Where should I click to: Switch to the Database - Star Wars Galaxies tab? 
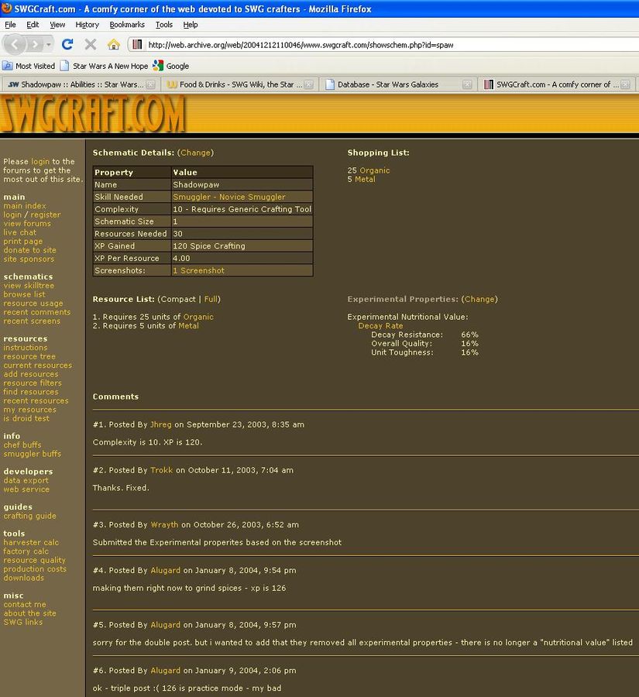click(387, 84)
